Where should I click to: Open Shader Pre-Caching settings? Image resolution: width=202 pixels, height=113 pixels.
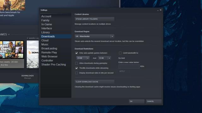click(x=53, y=64)
